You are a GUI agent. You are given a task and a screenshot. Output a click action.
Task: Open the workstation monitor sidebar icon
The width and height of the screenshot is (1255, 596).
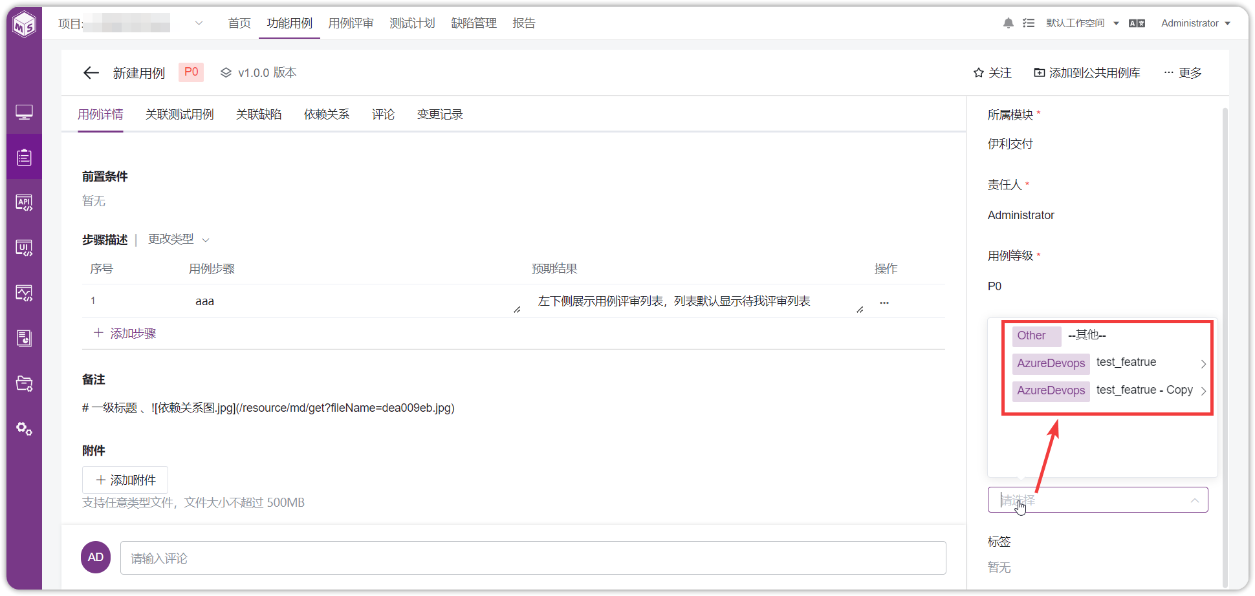(24, 112)
